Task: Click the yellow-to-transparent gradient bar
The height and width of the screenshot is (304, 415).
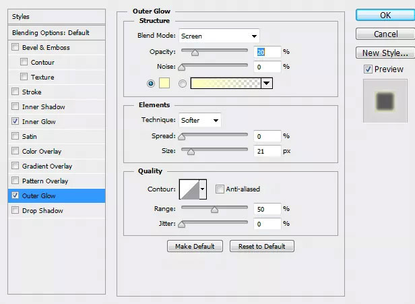Action: tap(226, 84)
